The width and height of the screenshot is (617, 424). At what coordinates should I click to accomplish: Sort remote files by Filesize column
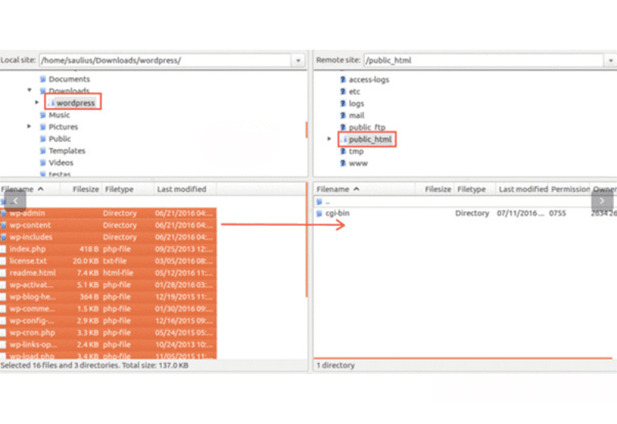click(x=435, y=189)
